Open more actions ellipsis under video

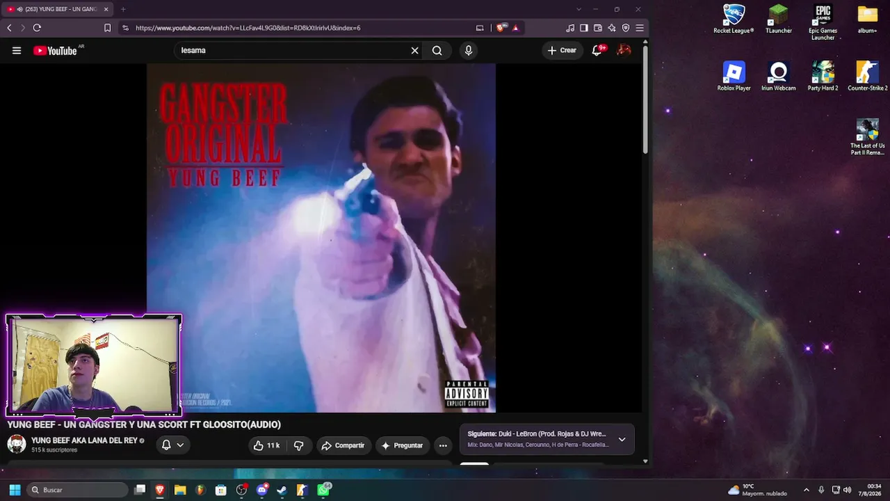coord(443,445)
